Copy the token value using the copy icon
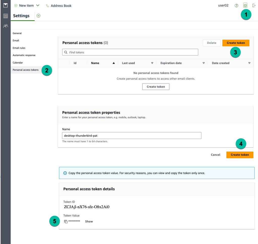The width and height of the screenshot is (258, 244). [66, 221]
